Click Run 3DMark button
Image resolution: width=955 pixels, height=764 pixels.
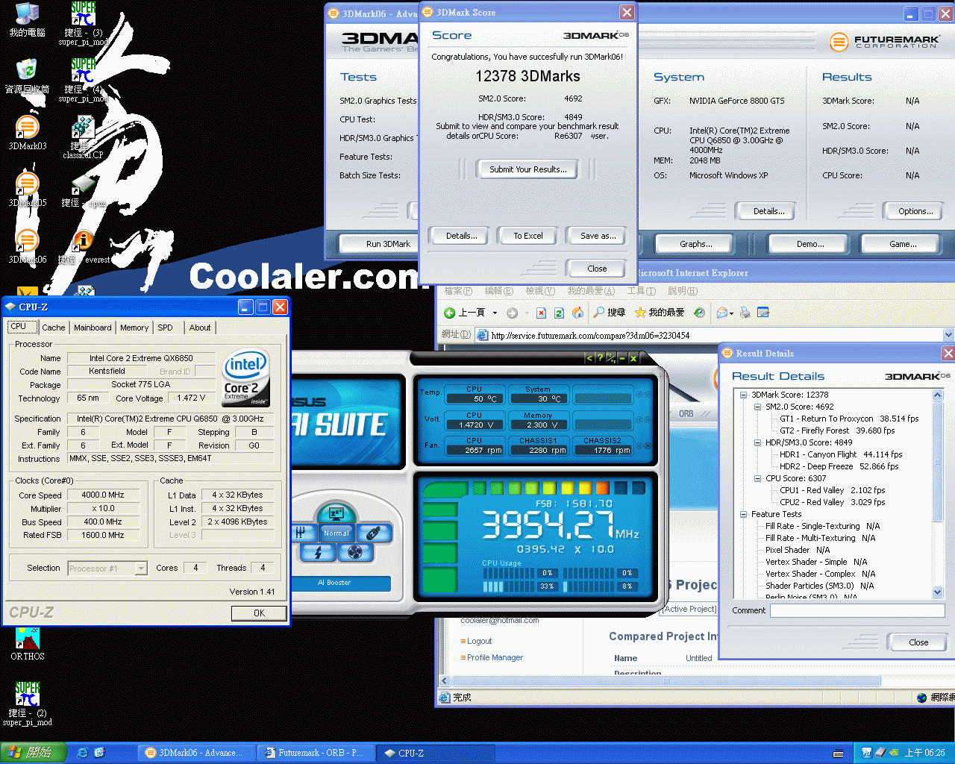[388, 244]
